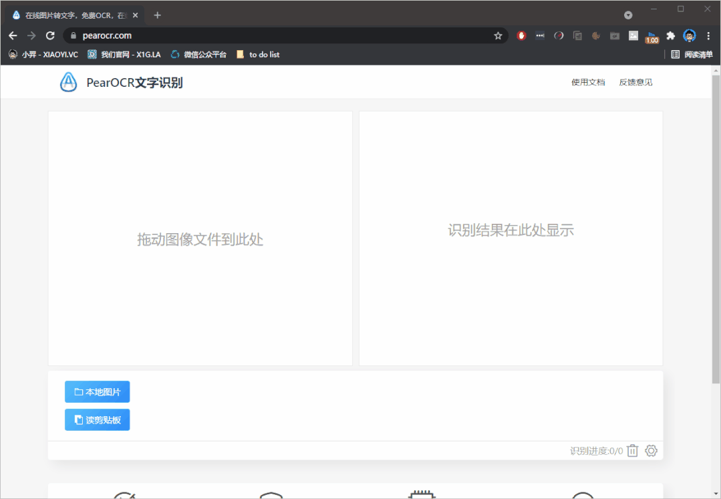Screen dimensions: 721x499
Task: Open the Chrome three-dot menu
Action: click(x=708, y=36)
